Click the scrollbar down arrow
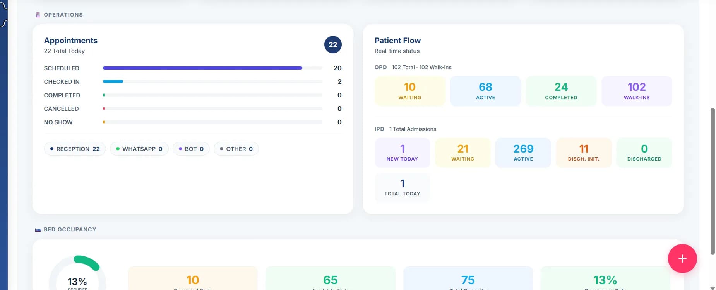The image size is (716, 290). [713, 288]
